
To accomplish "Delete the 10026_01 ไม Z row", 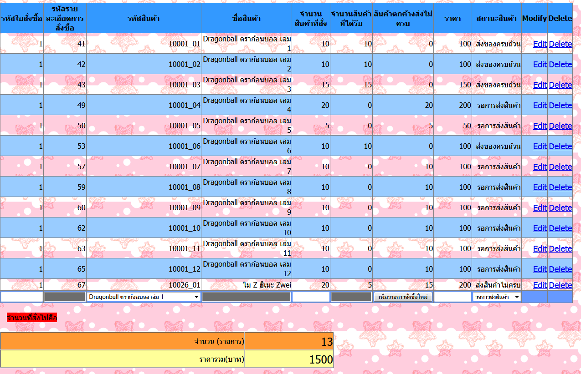I will [560, 285].
